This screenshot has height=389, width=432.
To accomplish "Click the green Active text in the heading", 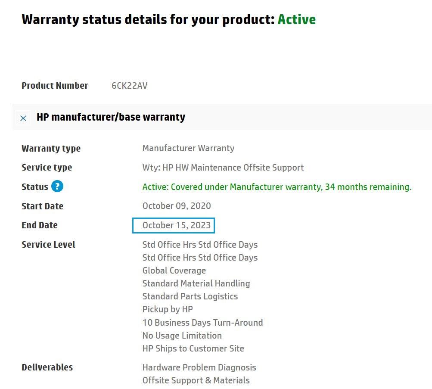I will [x=296, y=20].
